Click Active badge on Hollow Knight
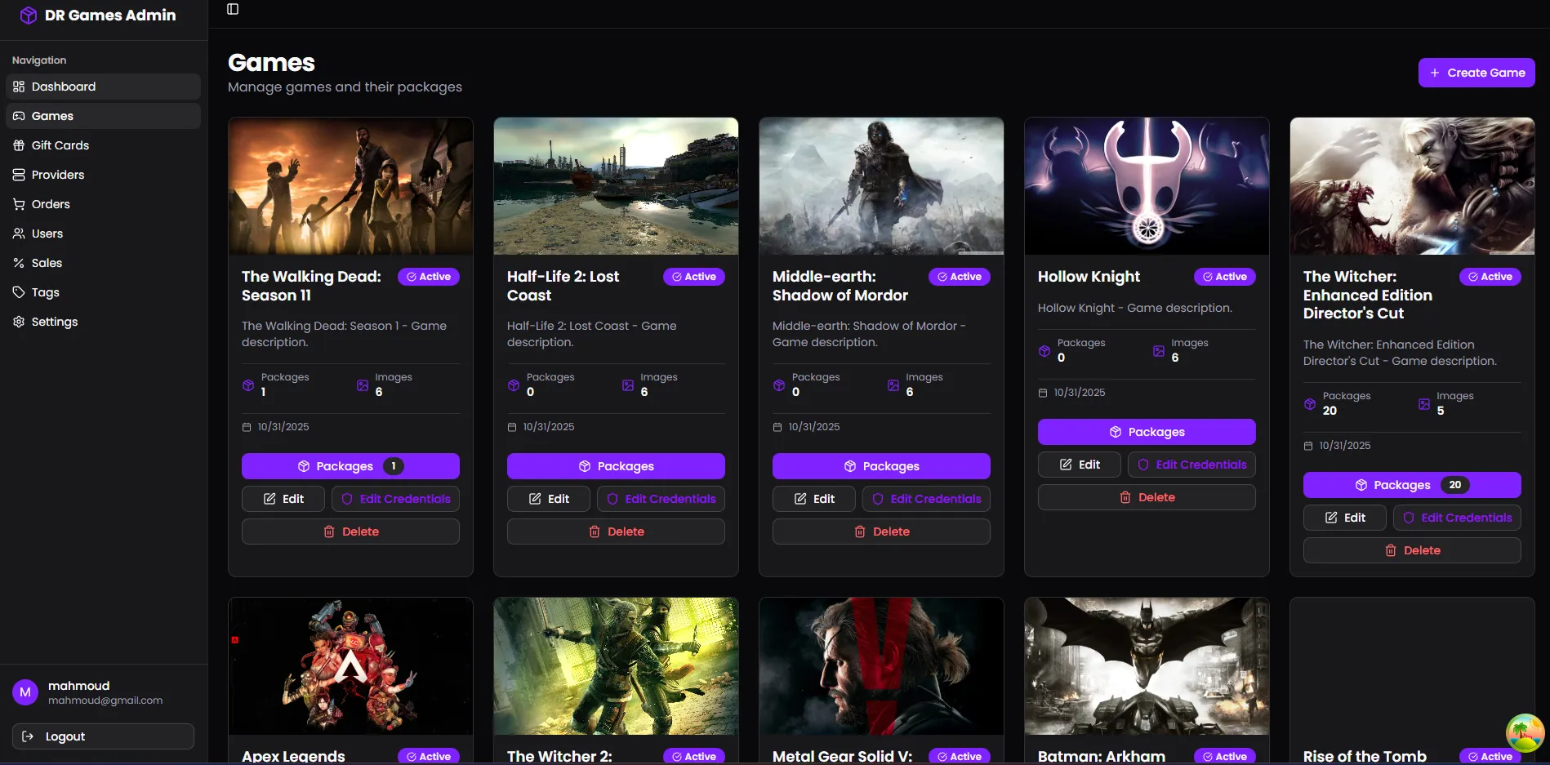The height and width of the screenshot is (765, 1550). [x=1225, y=277]
